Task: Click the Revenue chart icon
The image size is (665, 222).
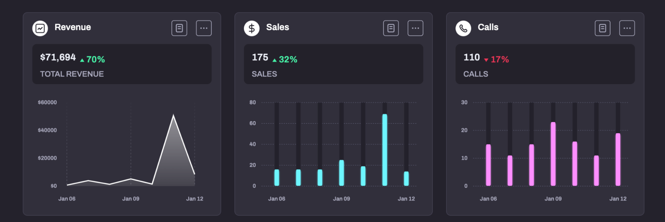Action: point(40,28)
